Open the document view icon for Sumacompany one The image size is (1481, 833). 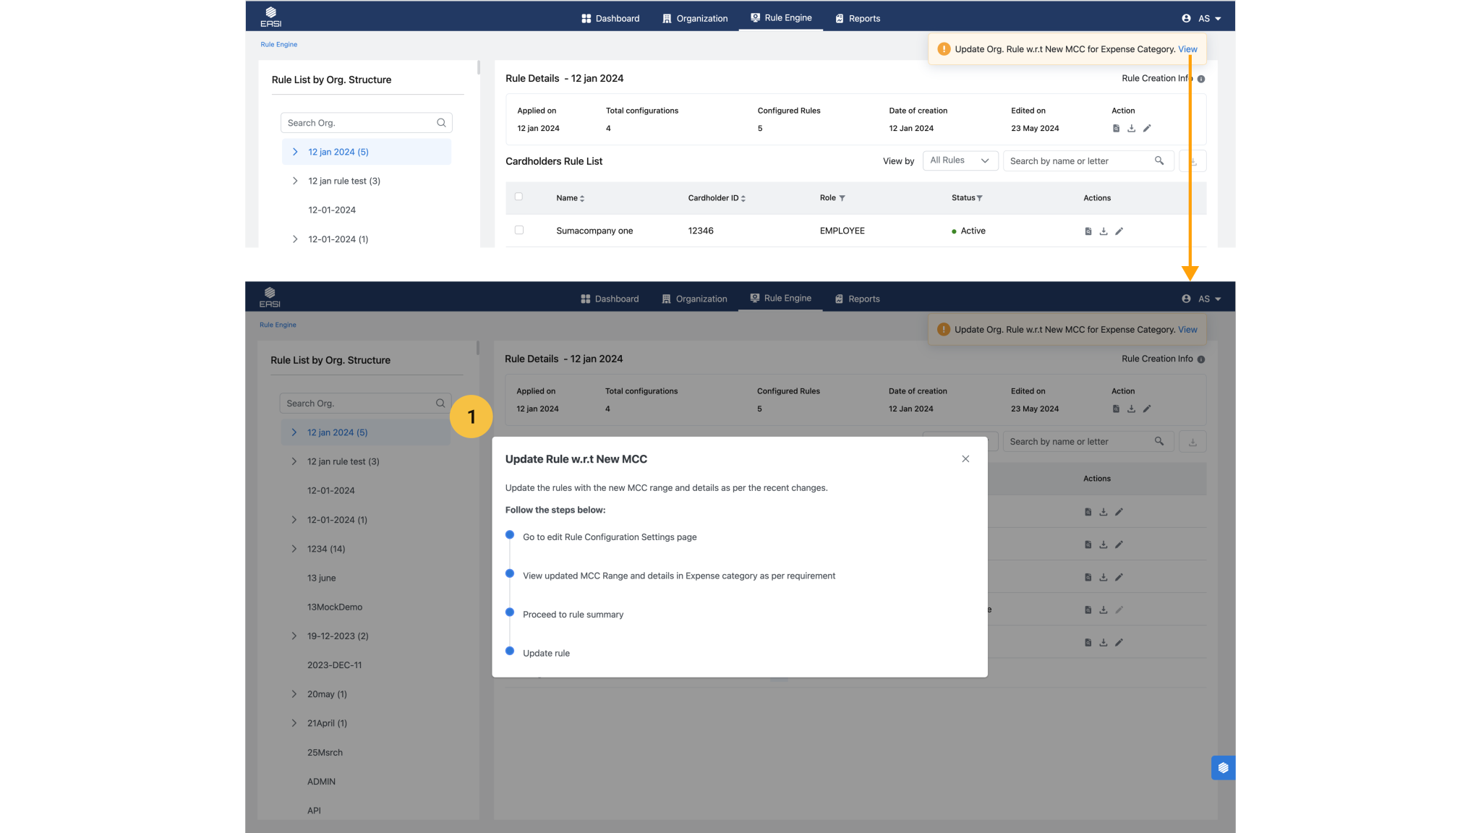(x=1088, y=231)
